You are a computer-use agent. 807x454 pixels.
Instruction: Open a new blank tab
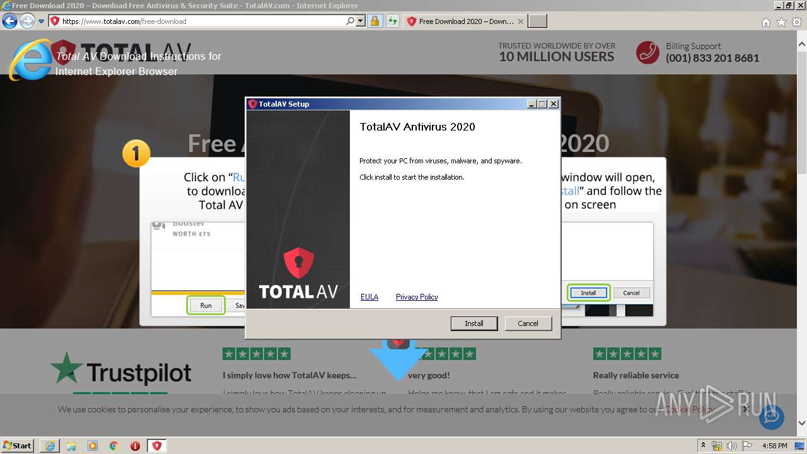pos(537,21)
